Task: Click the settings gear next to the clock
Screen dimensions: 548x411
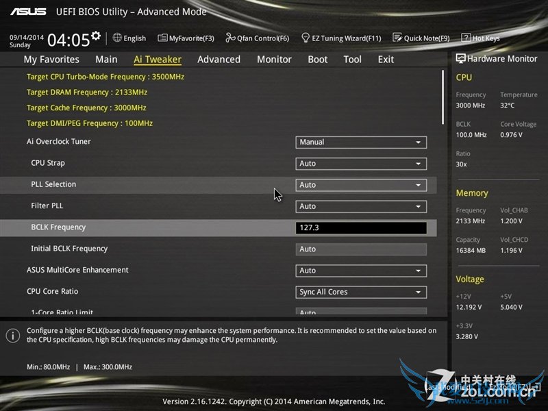Action: 96,36
